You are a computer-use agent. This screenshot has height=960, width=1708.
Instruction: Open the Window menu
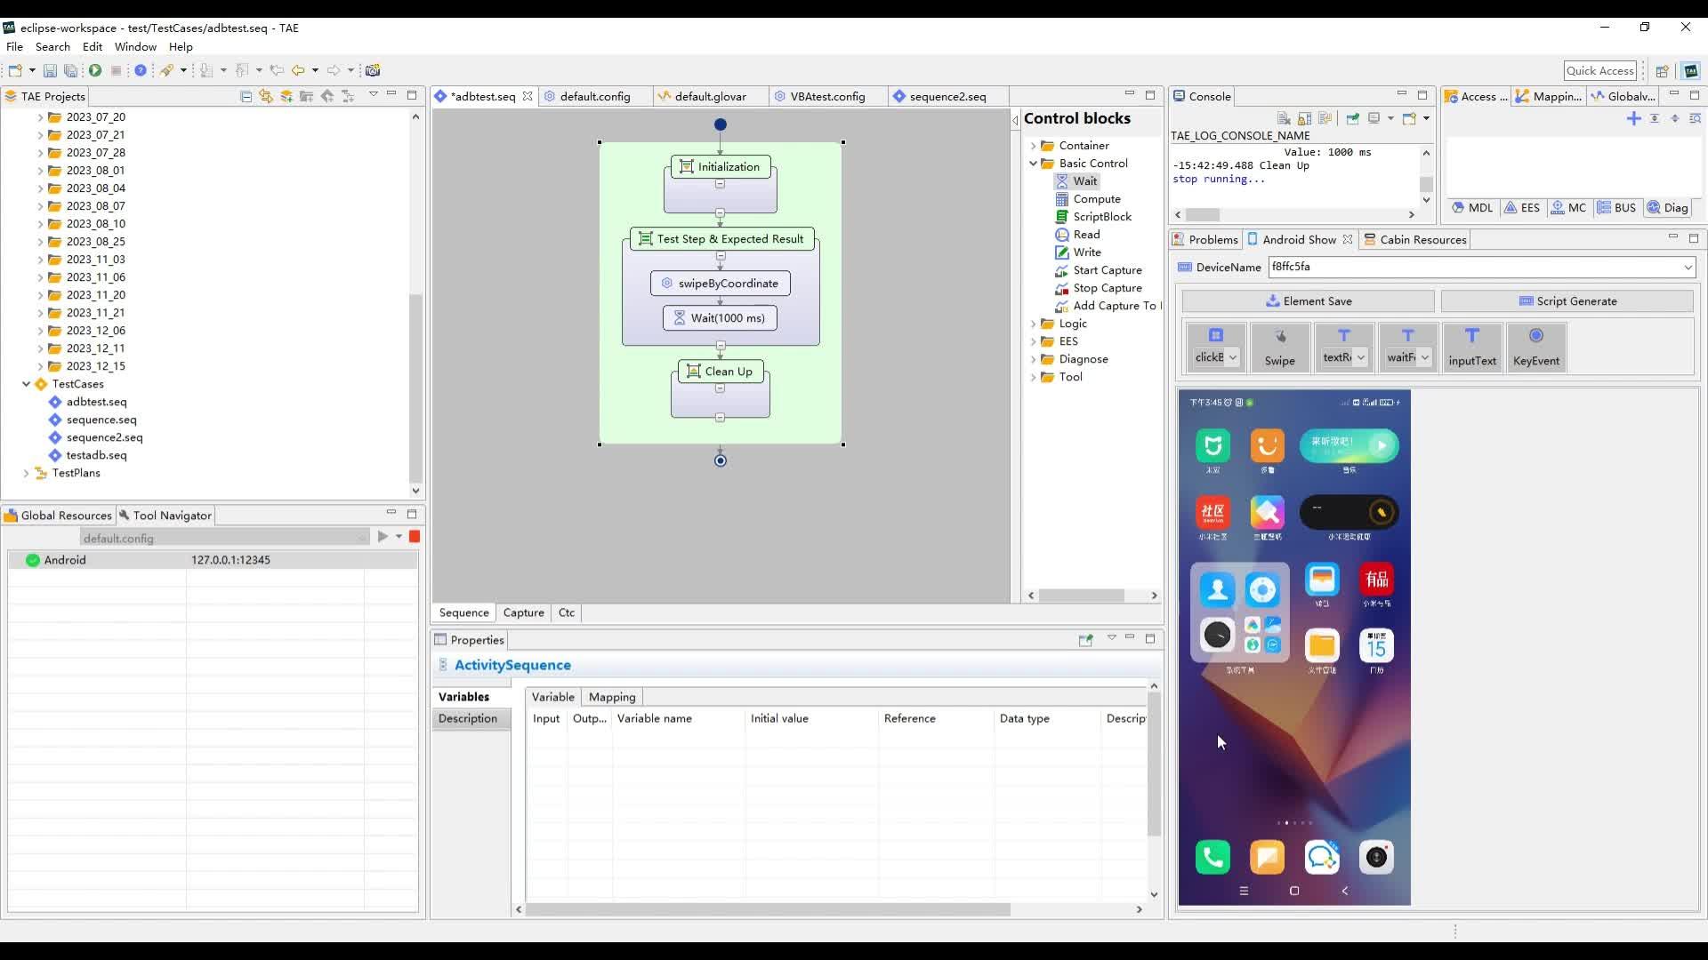click(x=135, y=46)
